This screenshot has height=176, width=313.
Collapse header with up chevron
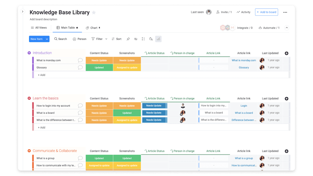coord(287,28)
